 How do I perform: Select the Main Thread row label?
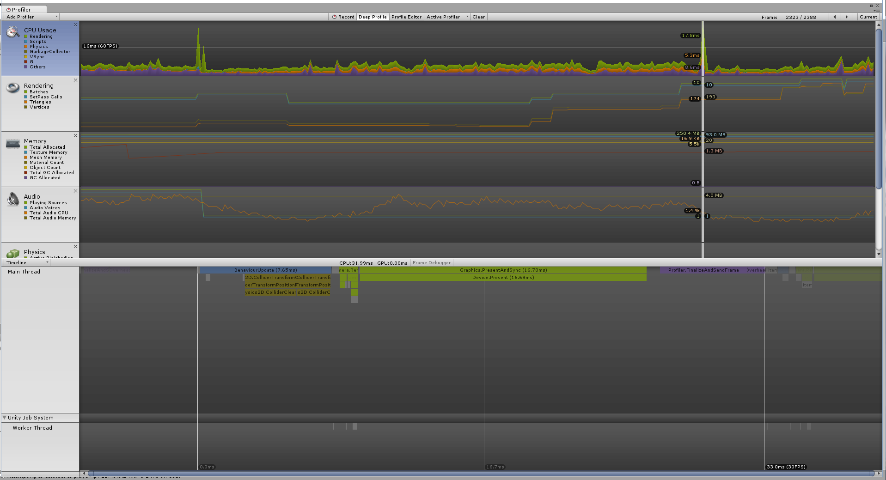[x=24, y=272]
